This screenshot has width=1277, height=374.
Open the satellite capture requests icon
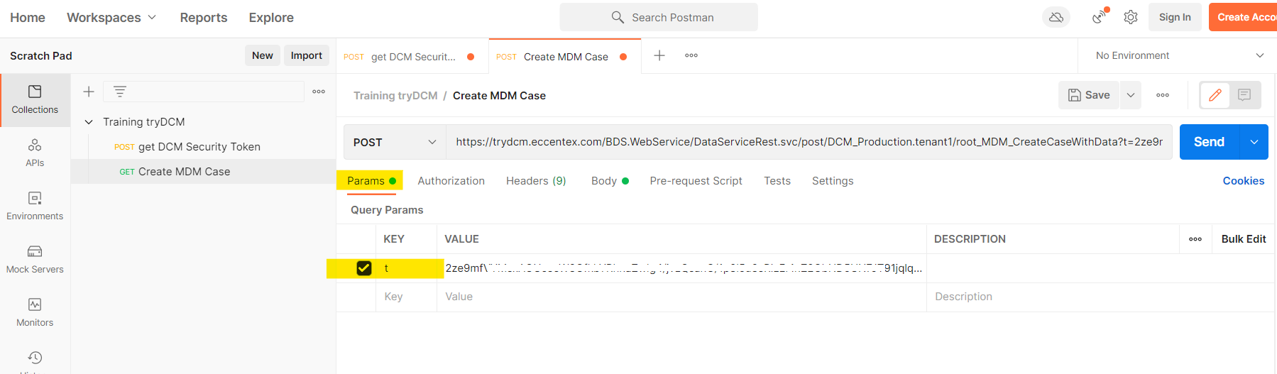1100,16
